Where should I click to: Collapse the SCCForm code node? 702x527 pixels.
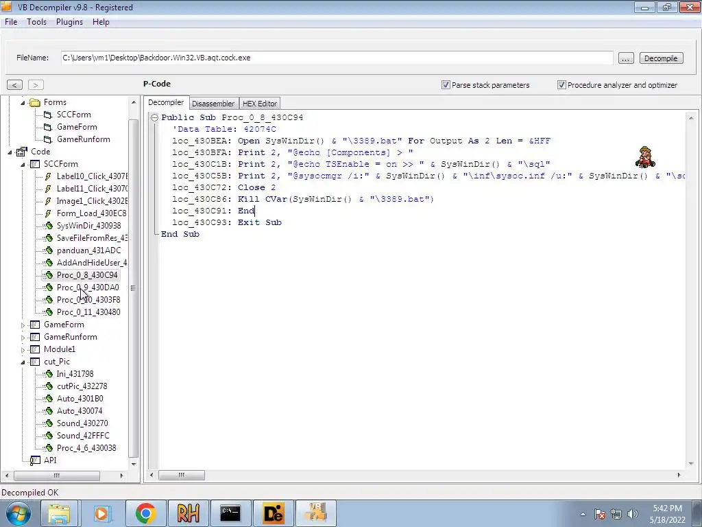coord(23,165)
